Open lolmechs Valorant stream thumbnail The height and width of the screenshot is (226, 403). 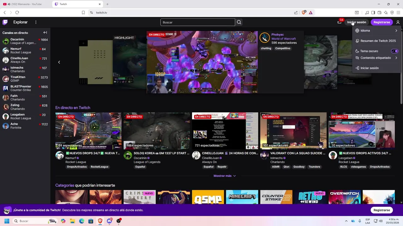click(293, 131)
